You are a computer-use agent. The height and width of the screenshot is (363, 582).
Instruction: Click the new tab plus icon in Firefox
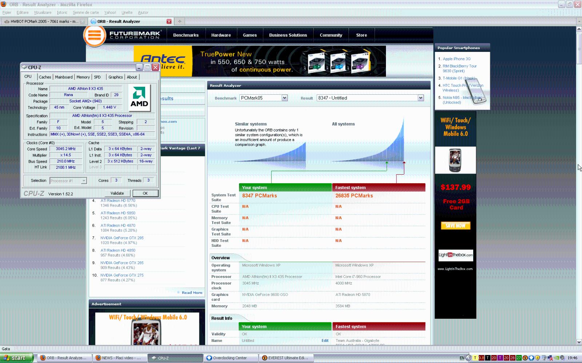(179, 21)
